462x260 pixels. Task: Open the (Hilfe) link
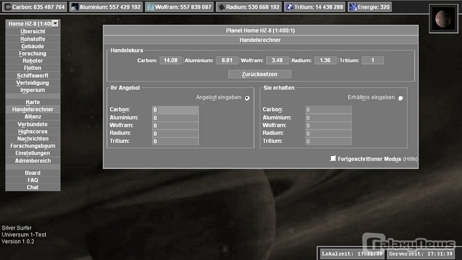point(410,159)
